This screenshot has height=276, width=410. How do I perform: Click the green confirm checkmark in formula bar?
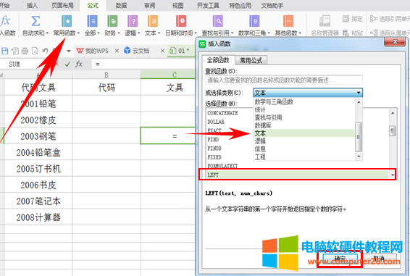tap(67, 64)
